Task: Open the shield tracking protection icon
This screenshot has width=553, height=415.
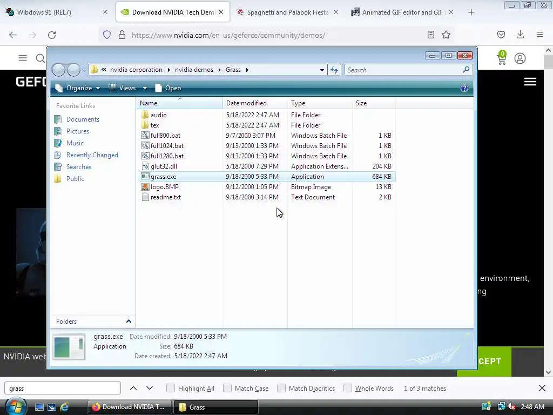Action: tap(107, 35)
